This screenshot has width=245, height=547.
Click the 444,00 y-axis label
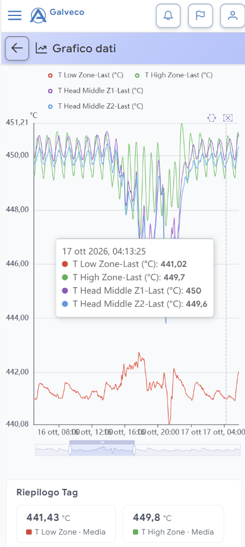17,318
